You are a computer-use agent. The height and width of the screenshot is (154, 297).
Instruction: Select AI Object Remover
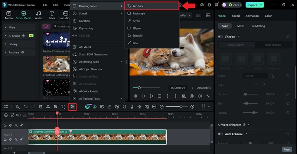tap(97, 69)
